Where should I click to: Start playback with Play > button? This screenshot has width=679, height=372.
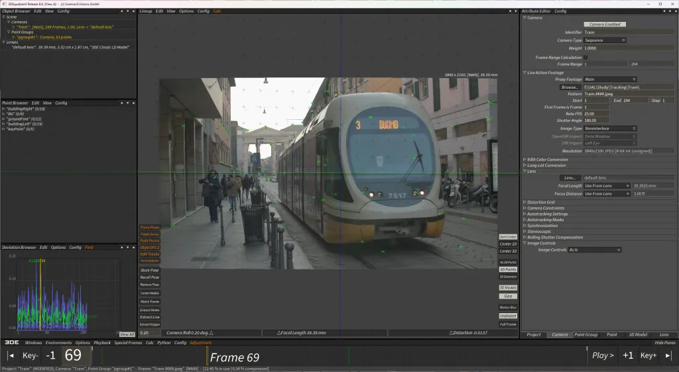(603, 355)
